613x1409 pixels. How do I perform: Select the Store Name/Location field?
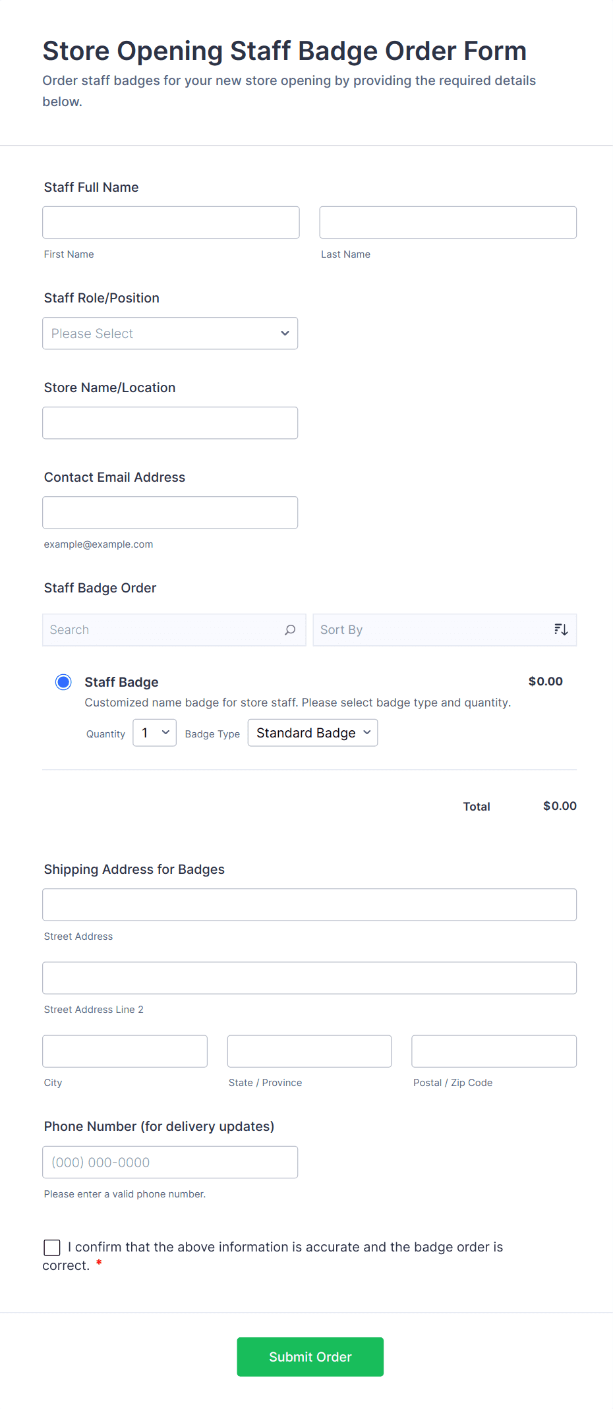(170, 423)
